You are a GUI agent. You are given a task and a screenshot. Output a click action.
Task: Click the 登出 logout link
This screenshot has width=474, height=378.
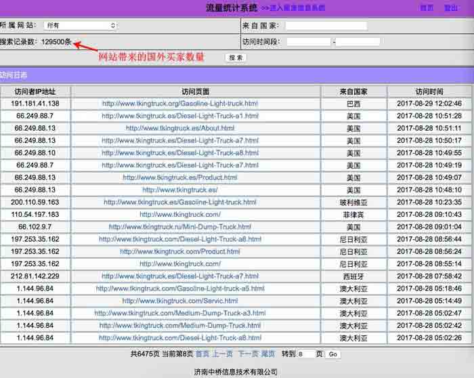(451, 8)
